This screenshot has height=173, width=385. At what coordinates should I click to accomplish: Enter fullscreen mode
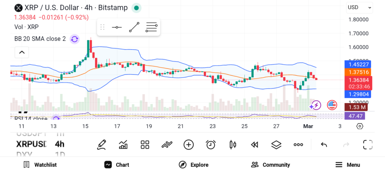(x=367, y=144)
